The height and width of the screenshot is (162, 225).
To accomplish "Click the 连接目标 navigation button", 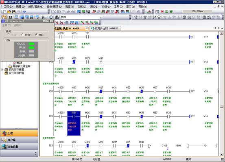I will pyautogui.click(x=19, y=147).
